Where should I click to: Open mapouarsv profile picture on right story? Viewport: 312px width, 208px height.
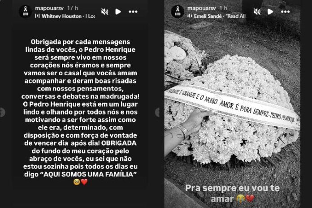[178, 12]
